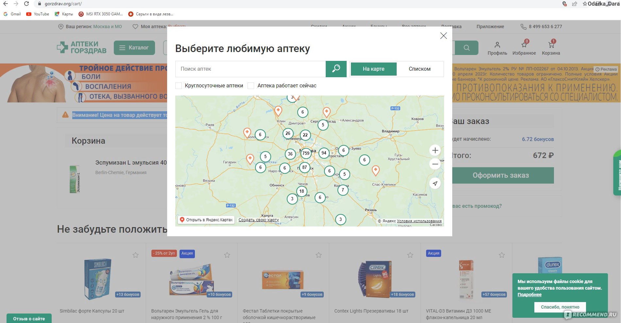Screen dimensions: 621x323
Task: Open Gmail bookmark
Action: coord(12,14)
